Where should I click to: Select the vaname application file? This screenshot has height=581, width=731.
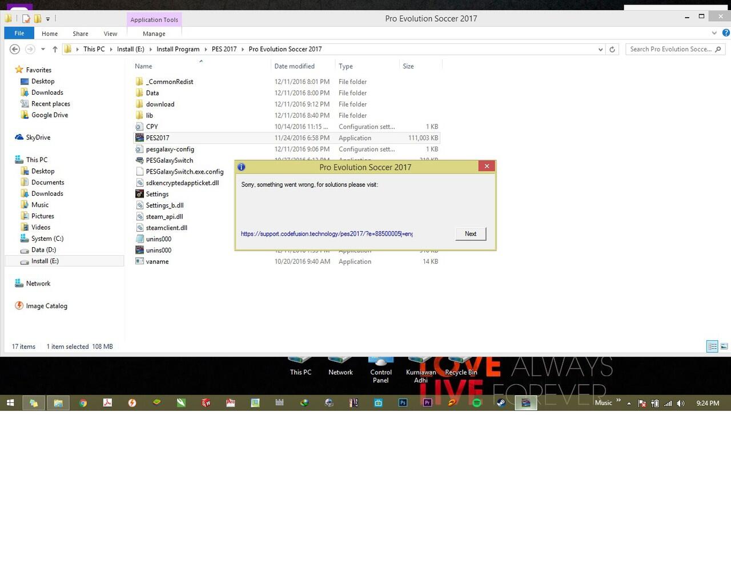(x=157, y=261)
